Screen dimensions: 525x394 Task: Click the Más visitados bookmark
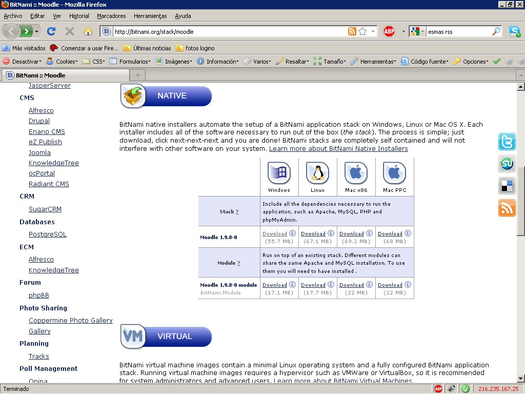[24, 48]
